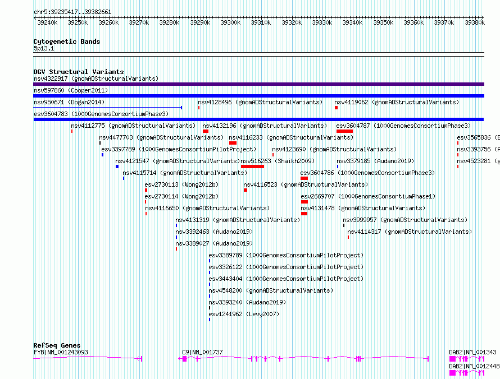Click esv2730113 (Wong2012b) label

coord(182,184)
